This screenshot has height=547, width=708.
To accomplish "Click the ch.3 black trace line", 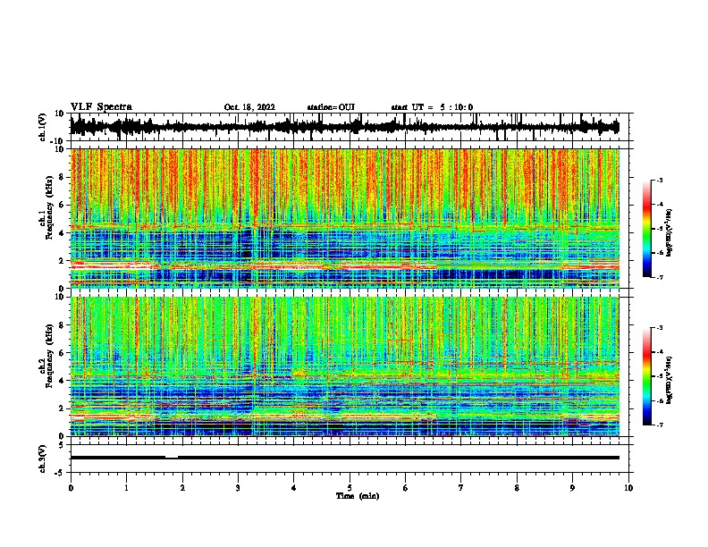I will [x=344, y=458].
